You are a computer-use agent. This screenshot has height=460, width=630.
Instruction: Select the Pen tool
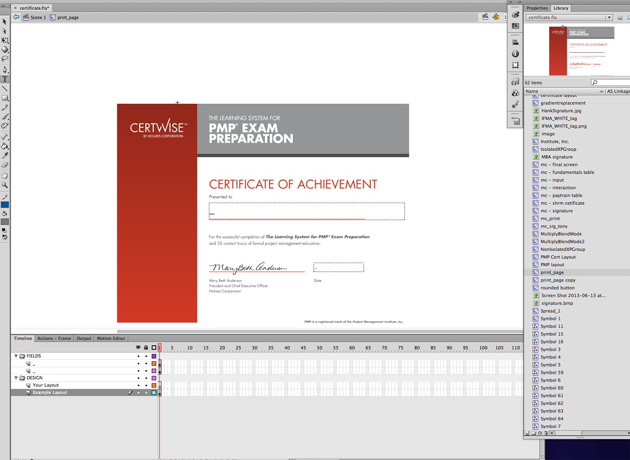pos(5,69)
